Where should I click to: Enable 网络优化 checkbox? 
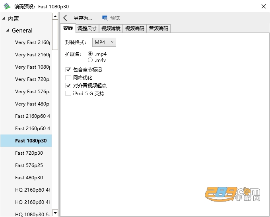68,77
